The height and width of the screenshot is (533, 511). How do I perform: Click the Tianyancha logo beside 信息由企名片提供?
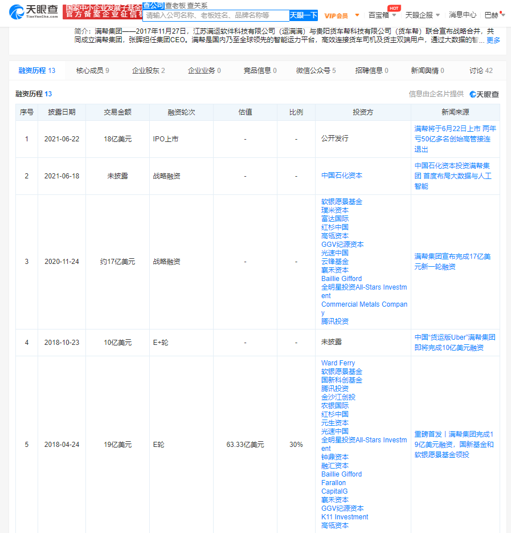[484, 94]
